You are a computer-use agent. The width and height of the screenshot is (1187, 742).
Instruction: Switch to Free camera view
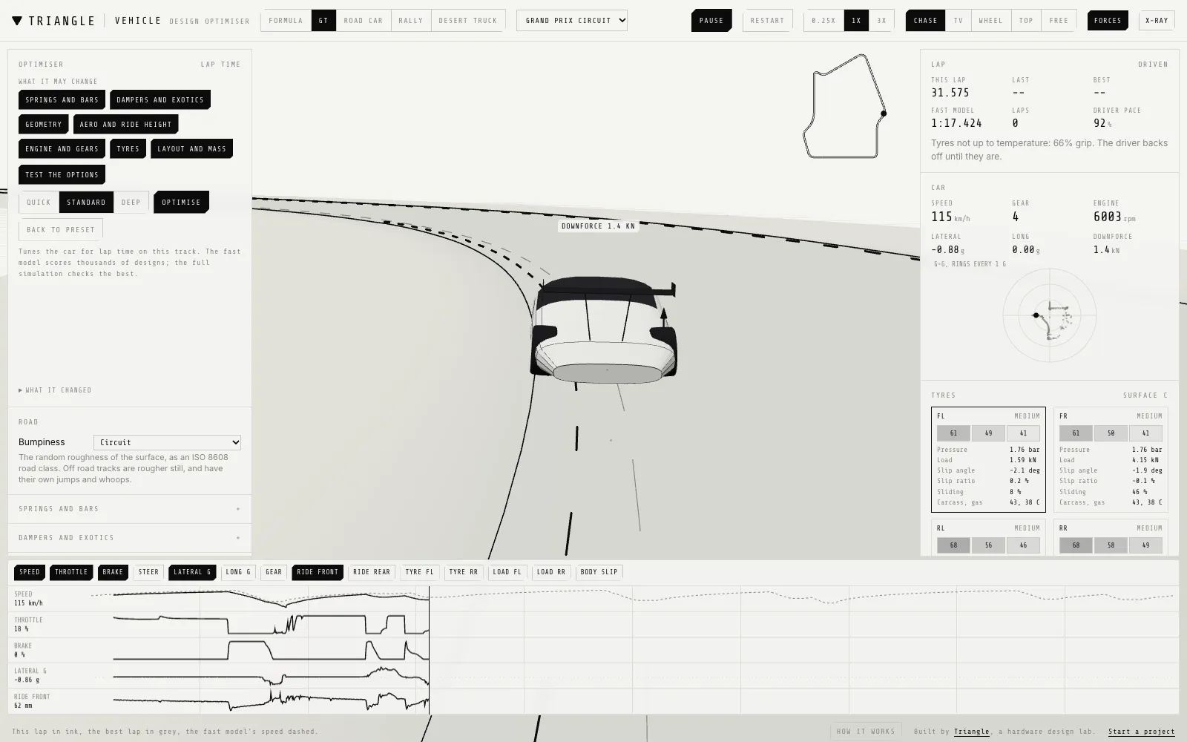click(x=1059, y=21)
